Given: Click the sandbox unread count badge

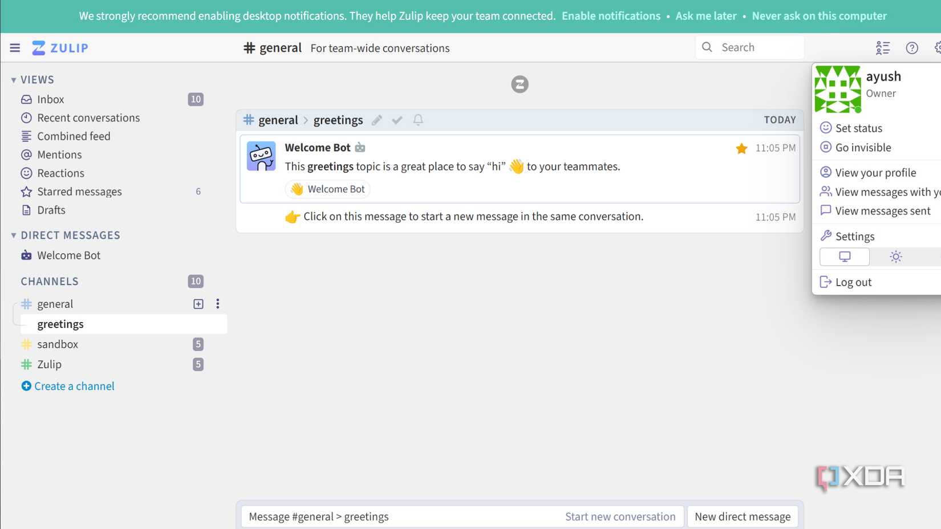Looking at the screenshot, I should click(198, 344).
